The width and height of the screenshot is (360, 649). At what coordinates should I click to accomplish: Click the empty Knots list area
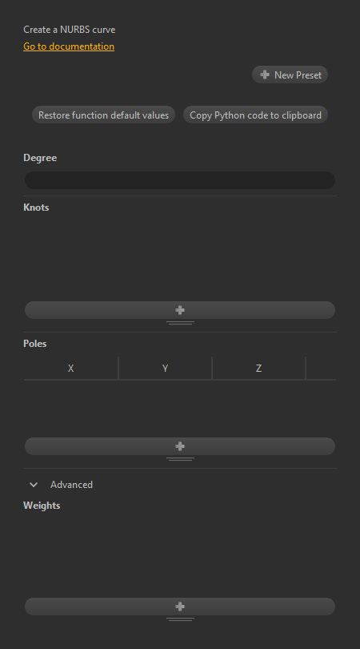tap(180, 257)
